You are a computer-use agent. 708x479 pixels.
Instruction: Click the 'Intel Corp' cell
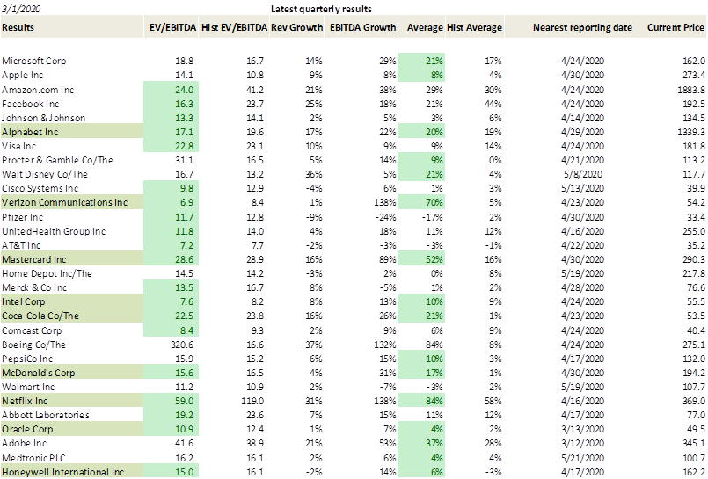(x=72, y=301)
